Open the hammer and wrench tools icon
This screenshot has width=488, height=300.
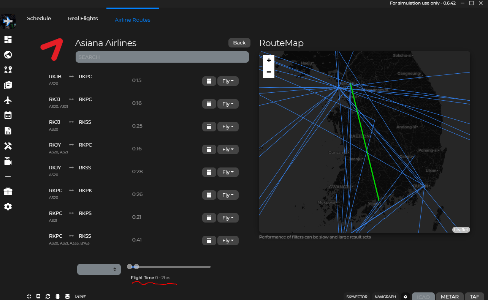click(x=8, y=146)
